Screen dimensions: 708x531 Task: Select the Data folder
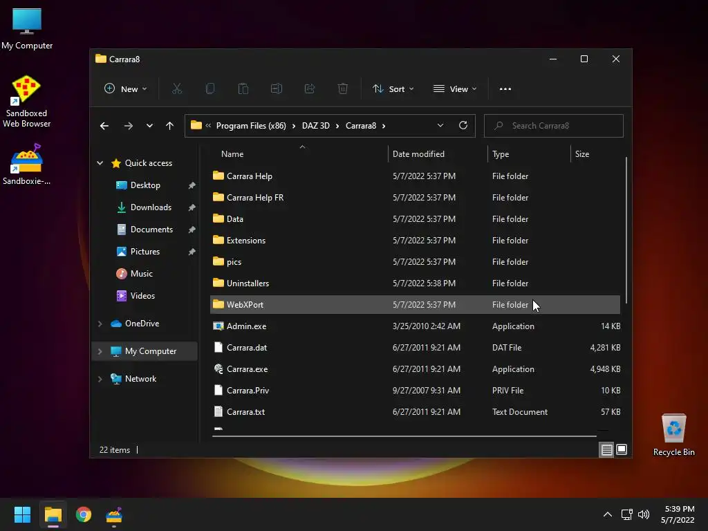(415, 219)
